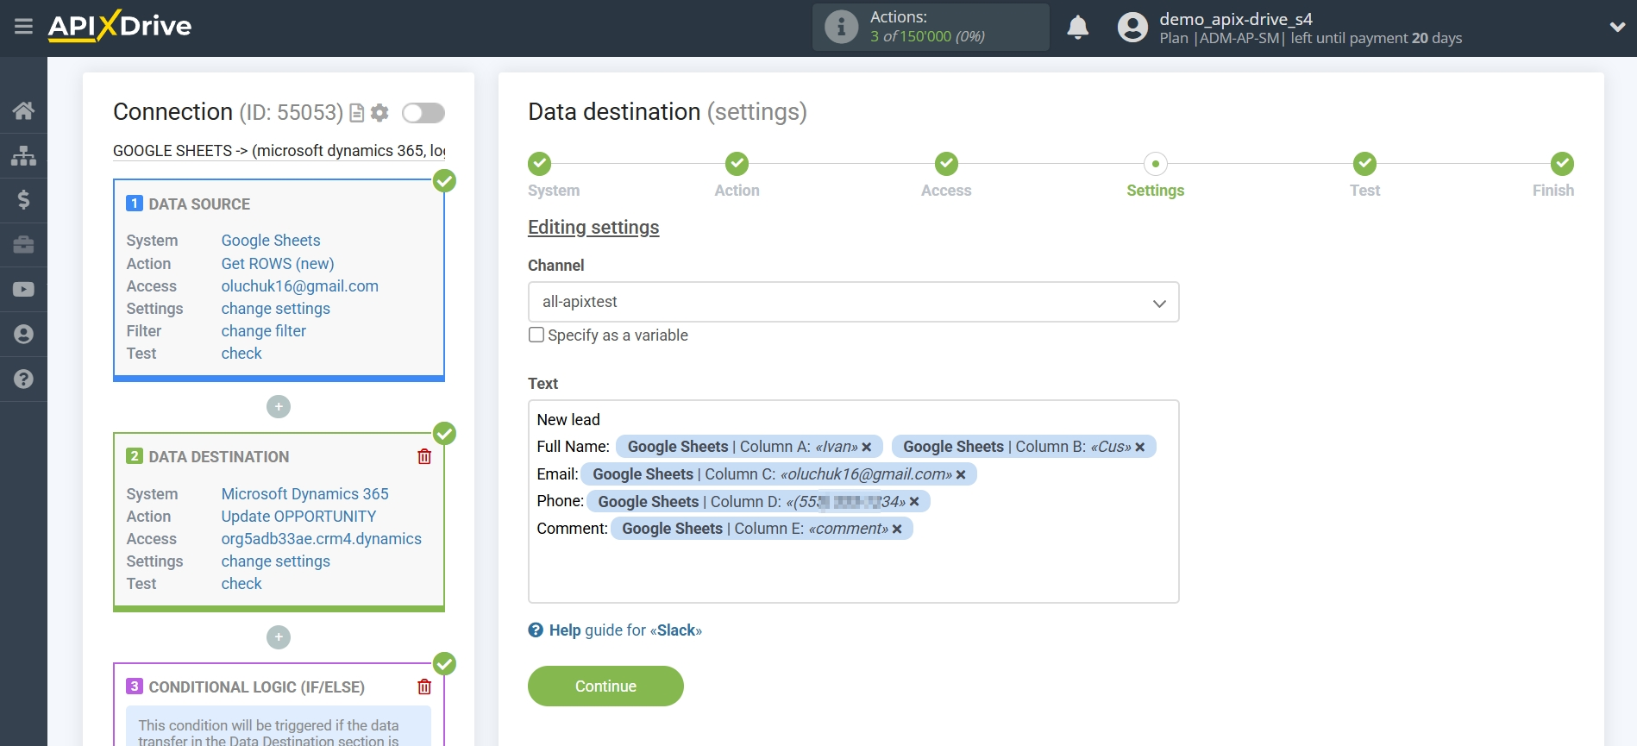Image resolution: width=1637 pixels, height=746 pixels.
Task: Remove the Column C email tag
Action: point(961,474)
